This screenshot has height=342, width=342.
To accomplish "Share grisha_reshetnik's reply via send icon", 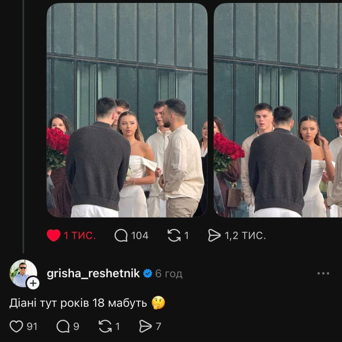I will 145,326.
